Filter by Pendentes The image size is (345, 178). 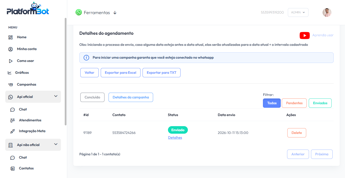pyautogui.click(x=294, y=103)
